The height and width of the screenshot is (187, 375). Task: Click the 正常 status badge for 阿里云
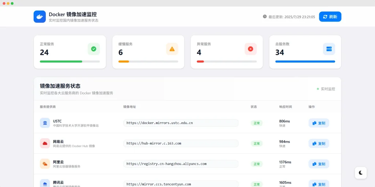pyautogui.click(x=257, y=164)
